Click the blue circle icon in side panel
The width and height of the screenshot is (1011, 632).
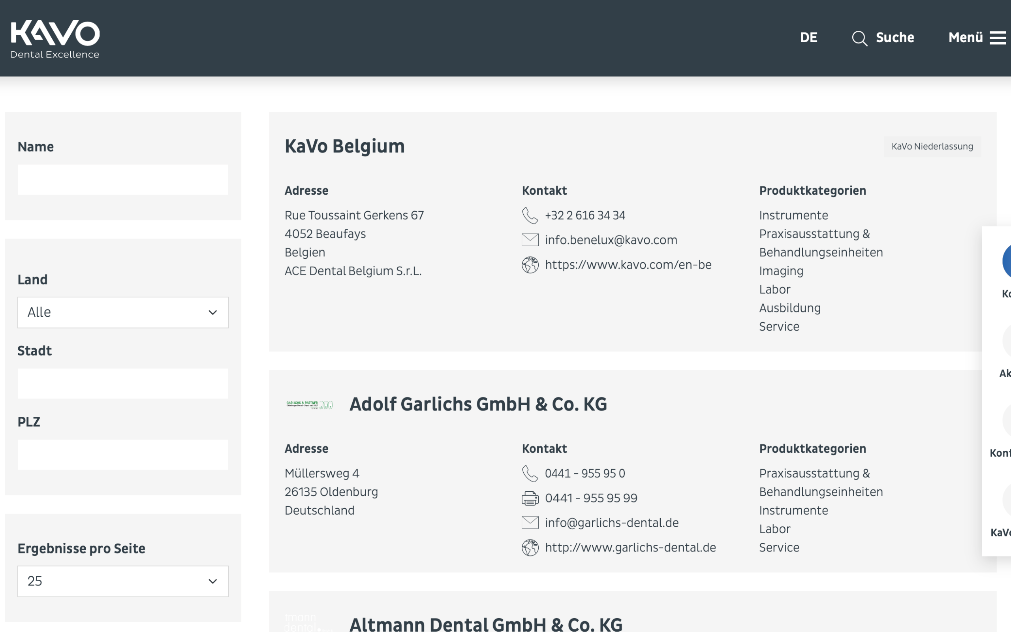[x=1007, y=261]
